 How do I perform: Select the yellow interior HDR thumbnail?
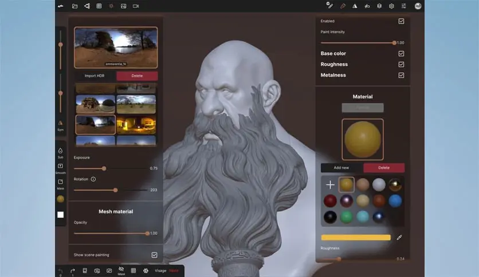click(x=136, y=124)
